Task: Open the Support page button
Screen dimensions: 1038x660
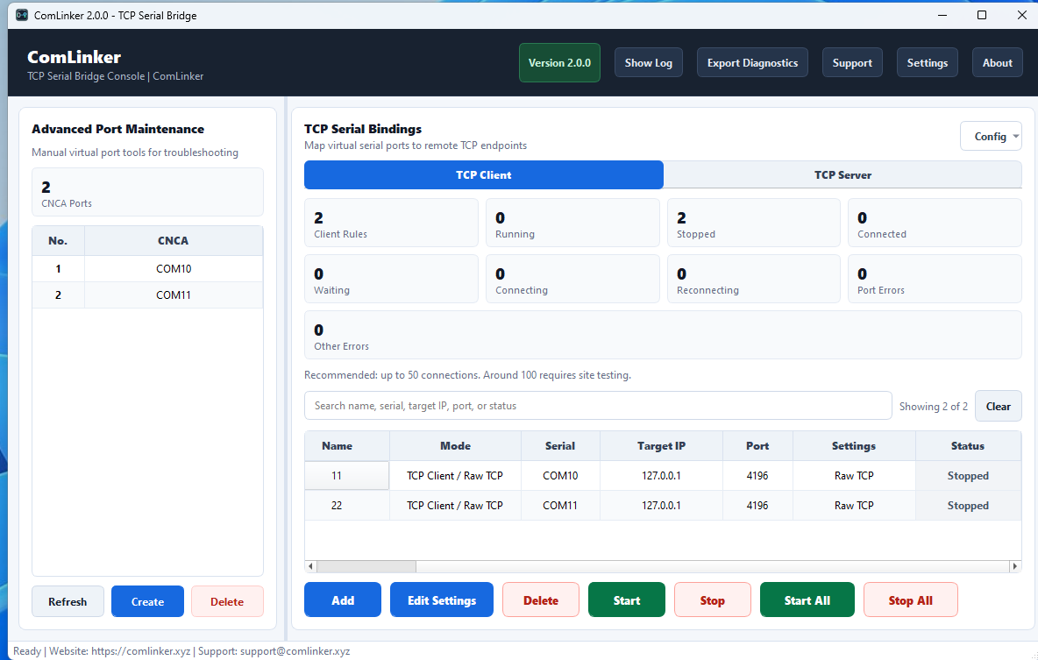Action: pyautogui.click(x=852, y=63)
